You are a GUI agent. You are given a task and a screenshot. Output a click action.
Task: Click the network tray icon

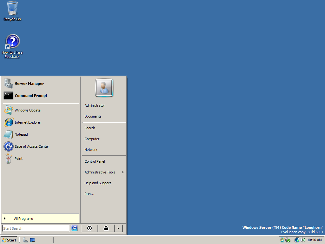coord(296,240)
